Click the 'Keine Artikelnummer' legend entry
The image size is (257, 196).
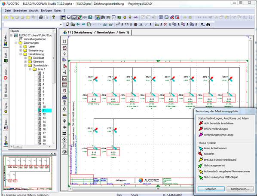point(213,148)
